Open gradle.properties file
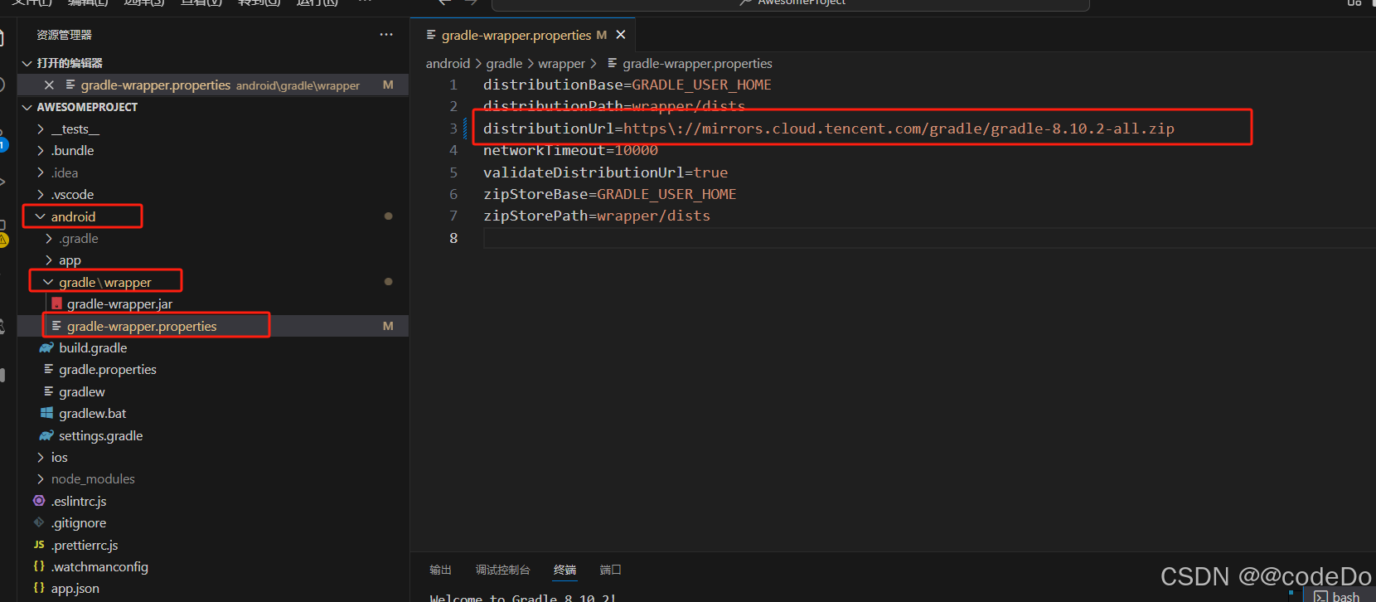Viewport: 1376px width, 602px height. pos(108,370)
